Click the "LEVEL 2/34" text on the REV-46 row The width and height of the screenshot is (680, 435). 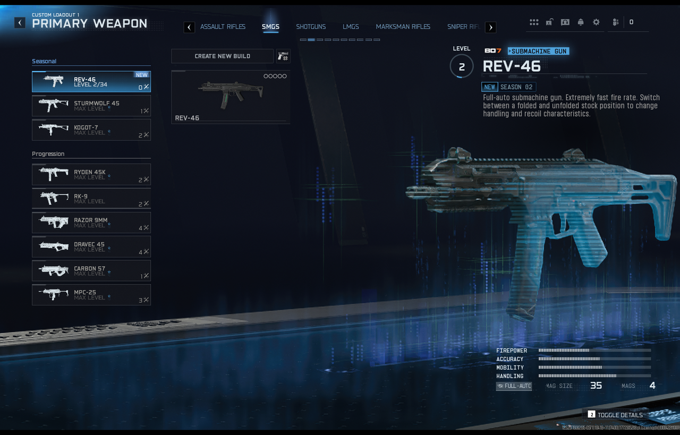90,85
